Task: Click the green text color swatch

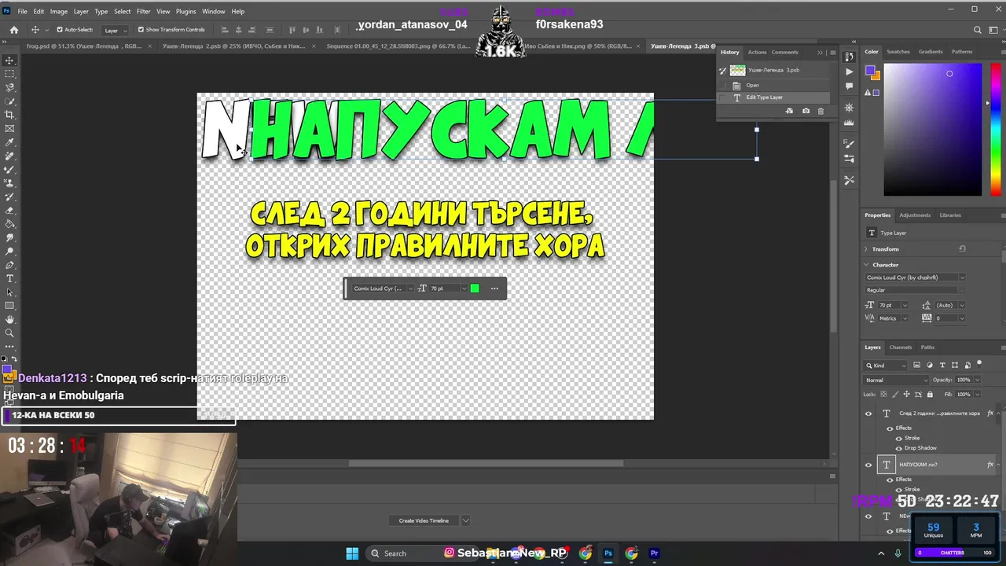Action: tap(475, 289)
